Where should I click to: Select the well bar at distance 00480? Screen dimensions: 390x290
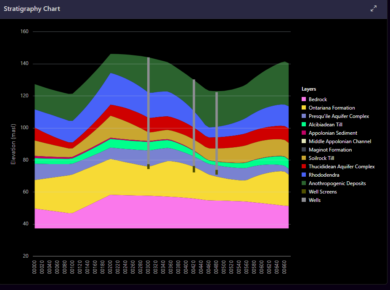point(217,131)
